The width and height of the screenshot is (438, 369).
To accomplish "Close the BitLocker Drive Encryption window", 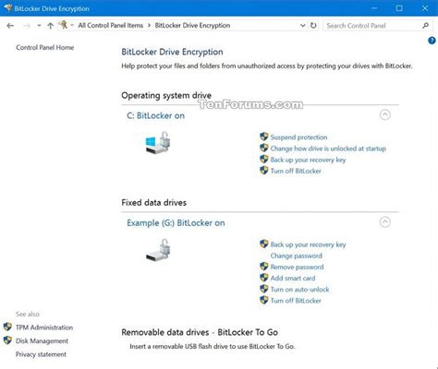I will pyautogui.click(x=425, y=8).
